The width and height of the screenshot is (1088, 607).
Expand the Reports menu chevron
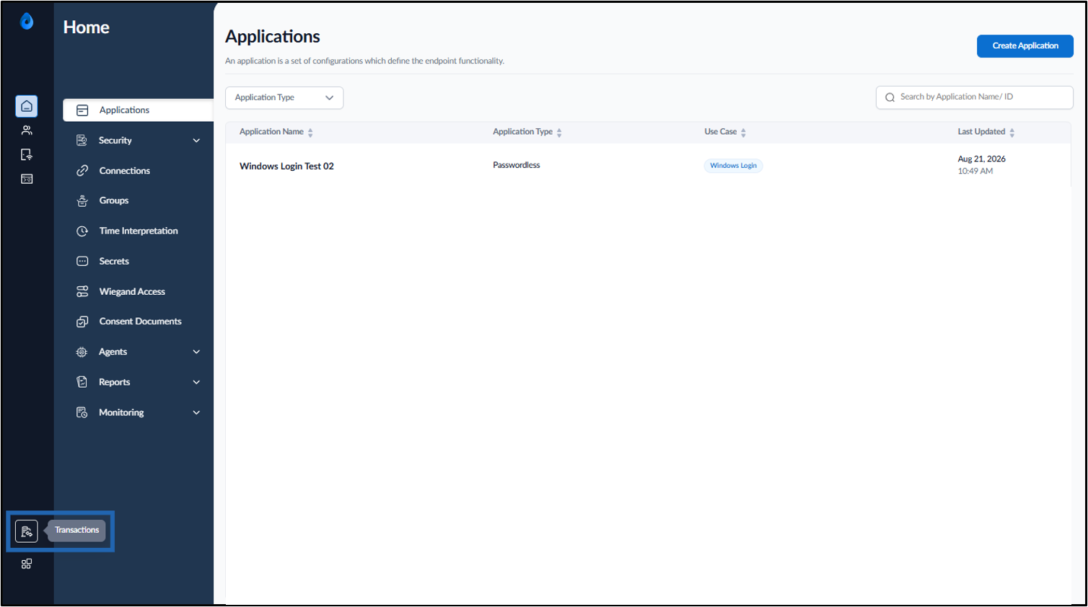(196, 382)
